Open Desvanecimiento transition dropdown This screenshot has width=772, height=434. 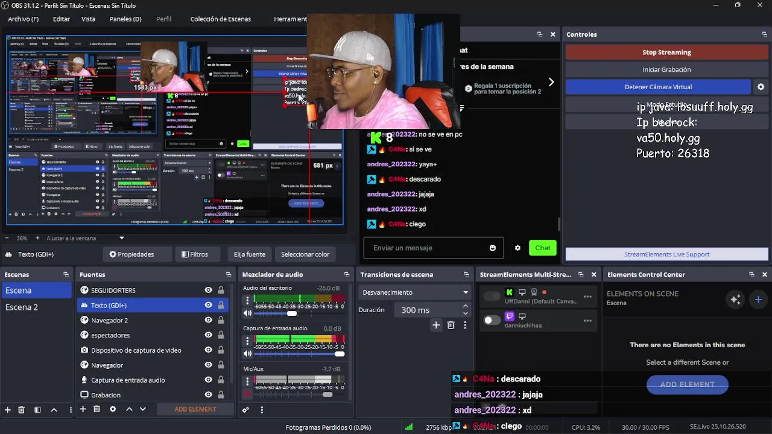coord(415,292)
